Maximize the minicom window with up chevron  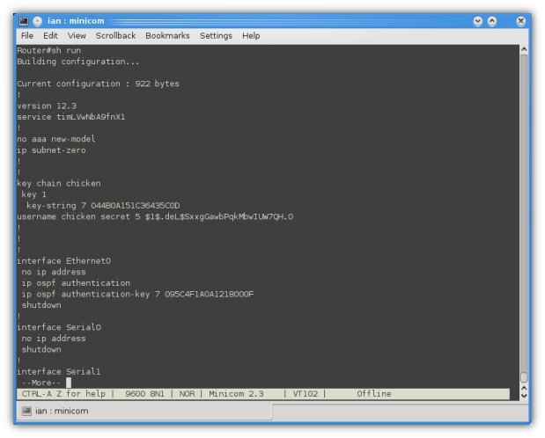492,21
